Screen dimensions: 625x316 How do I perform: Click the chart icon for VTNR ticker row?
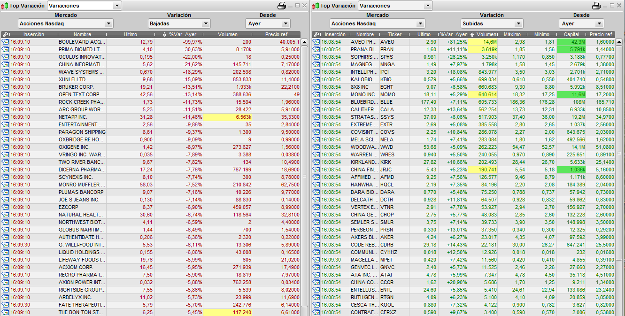coord(316,207)
